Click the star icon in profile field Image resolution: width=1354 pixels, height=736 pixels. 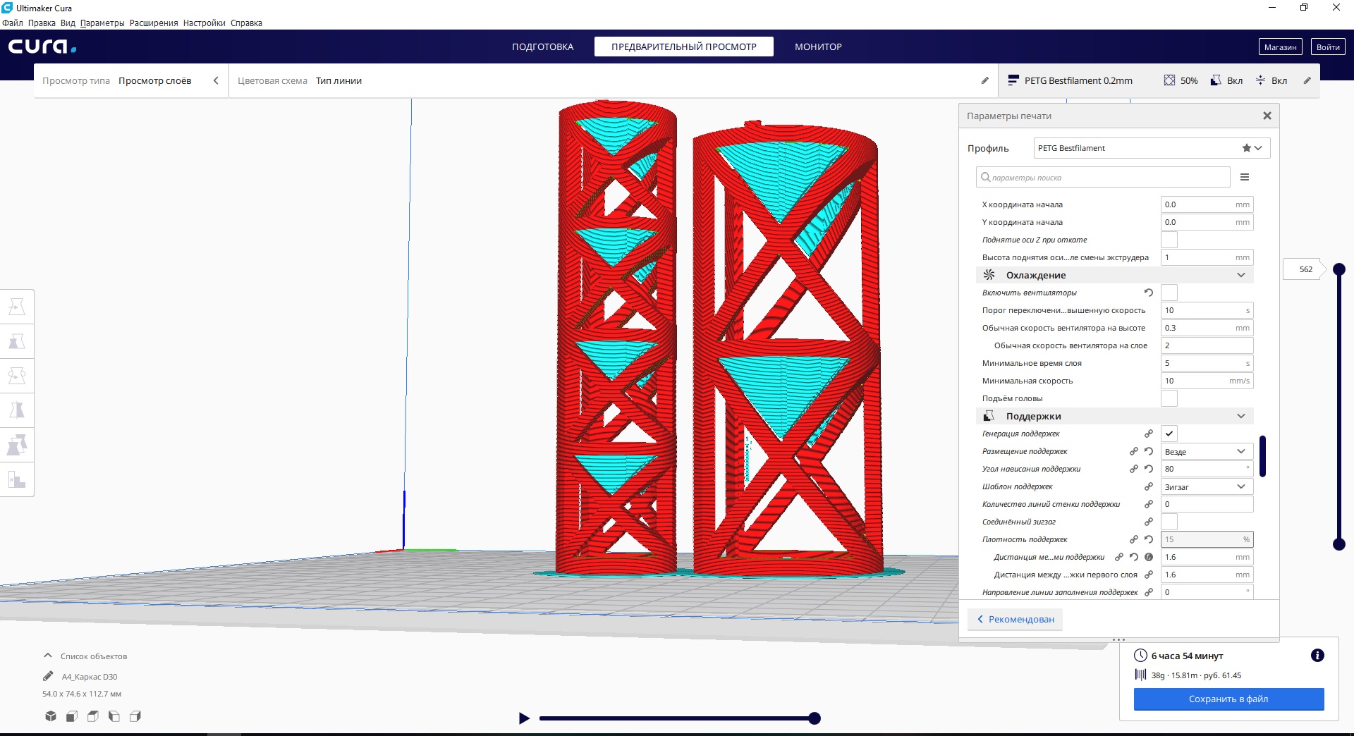tap(1246, 148)
